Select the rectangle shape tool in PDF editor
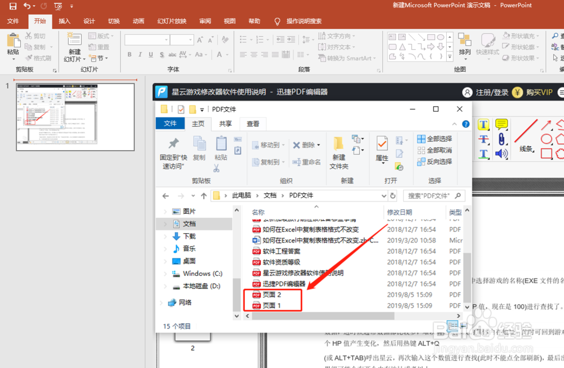Image resolution: width=564 pixels, height=368 pixels. pos(547,154)
